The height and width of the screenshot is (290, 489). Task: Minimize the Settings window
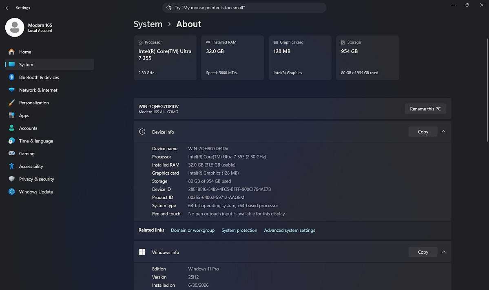tap(453, 5)
